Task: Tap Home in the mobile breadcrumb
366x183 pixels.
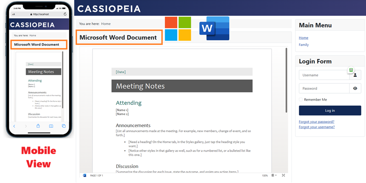Action: coord(33,35)
